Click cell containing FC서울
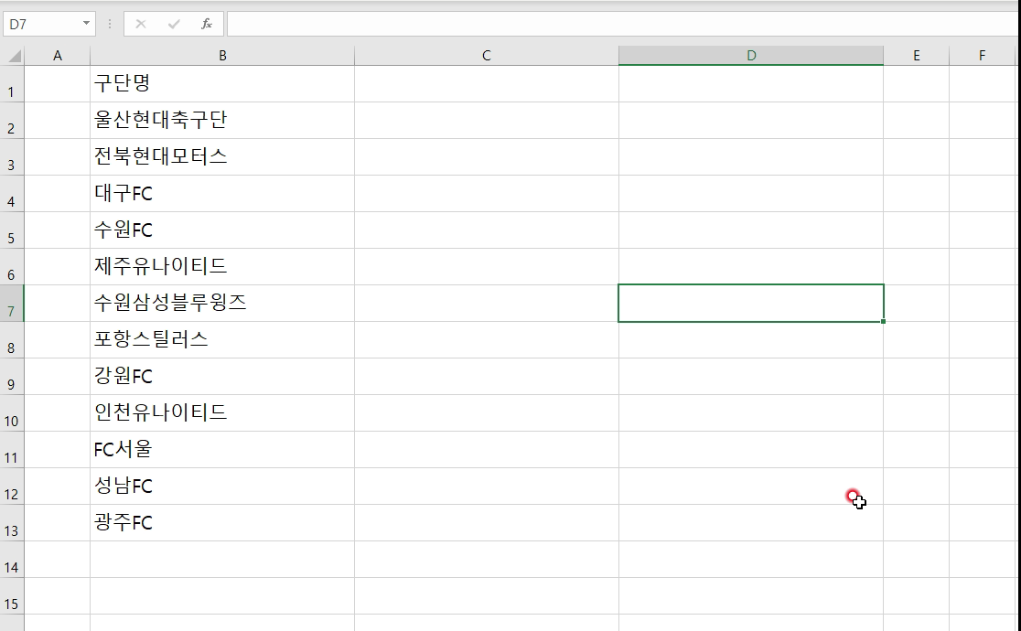This screenshot has height=631, width=1021. (222, 449)
